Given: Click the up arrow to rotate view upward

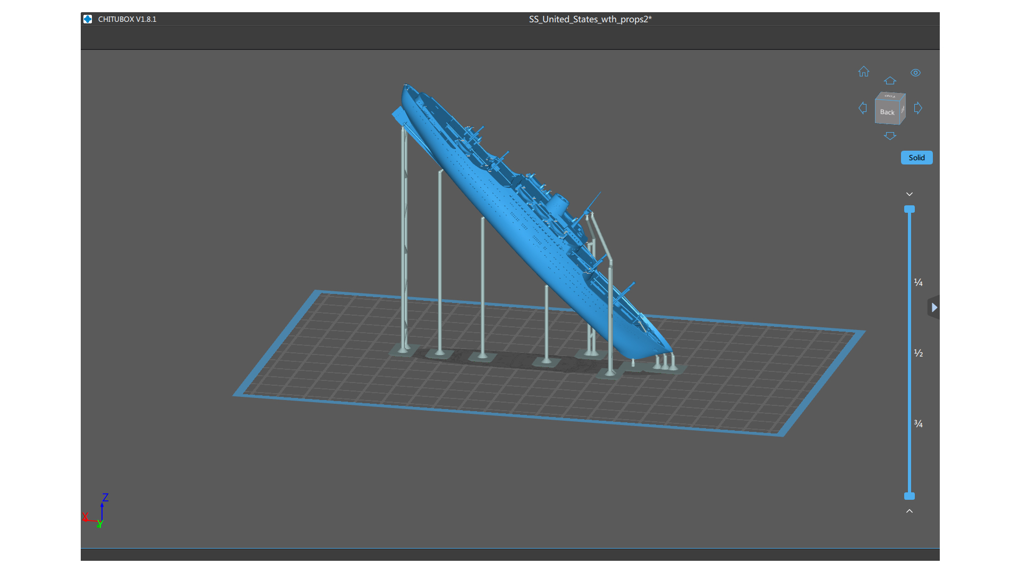Looking at the screenshot, I should [890, 80].
